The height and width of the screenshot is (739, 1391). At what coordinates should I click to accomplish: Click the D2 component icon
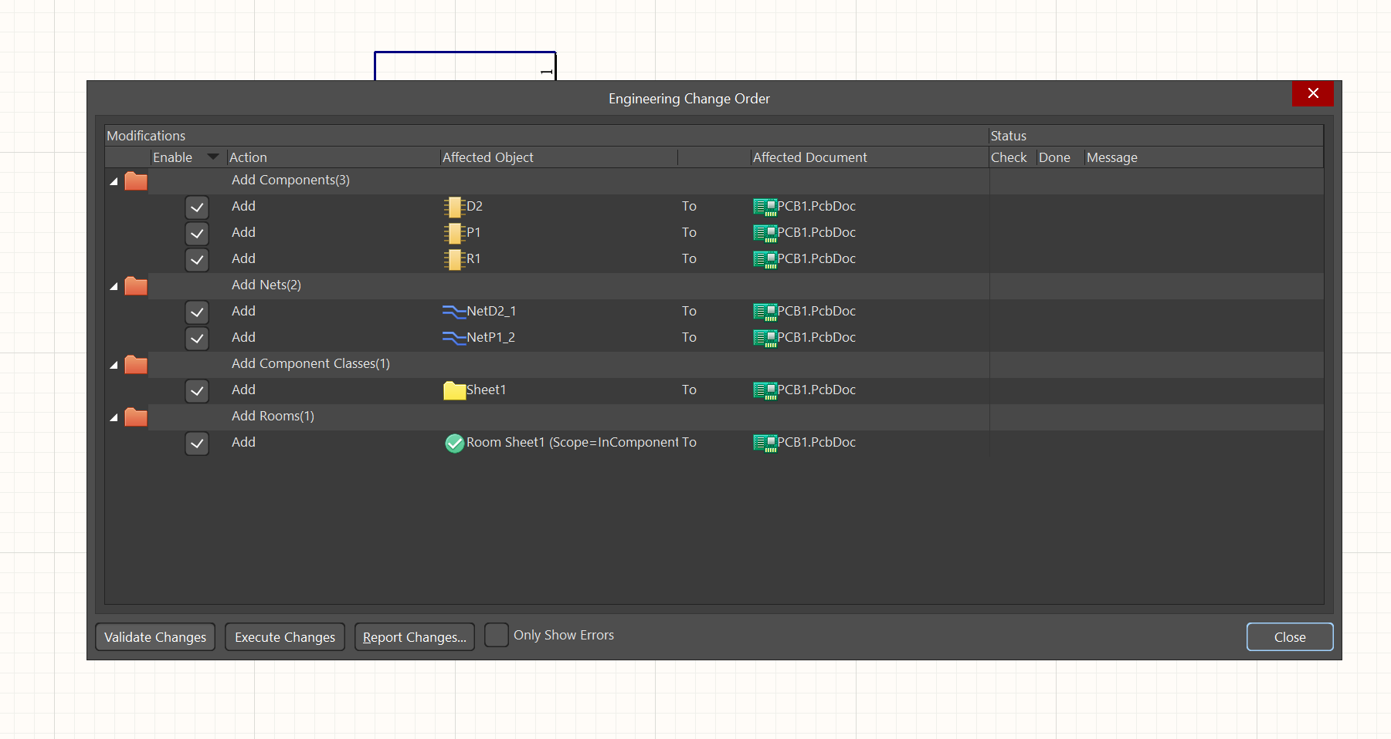453,207
